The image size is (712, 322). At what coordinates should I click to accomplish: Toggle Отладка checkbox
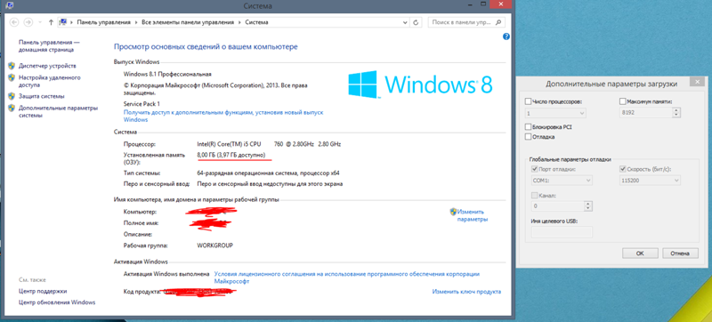point(528,136)
